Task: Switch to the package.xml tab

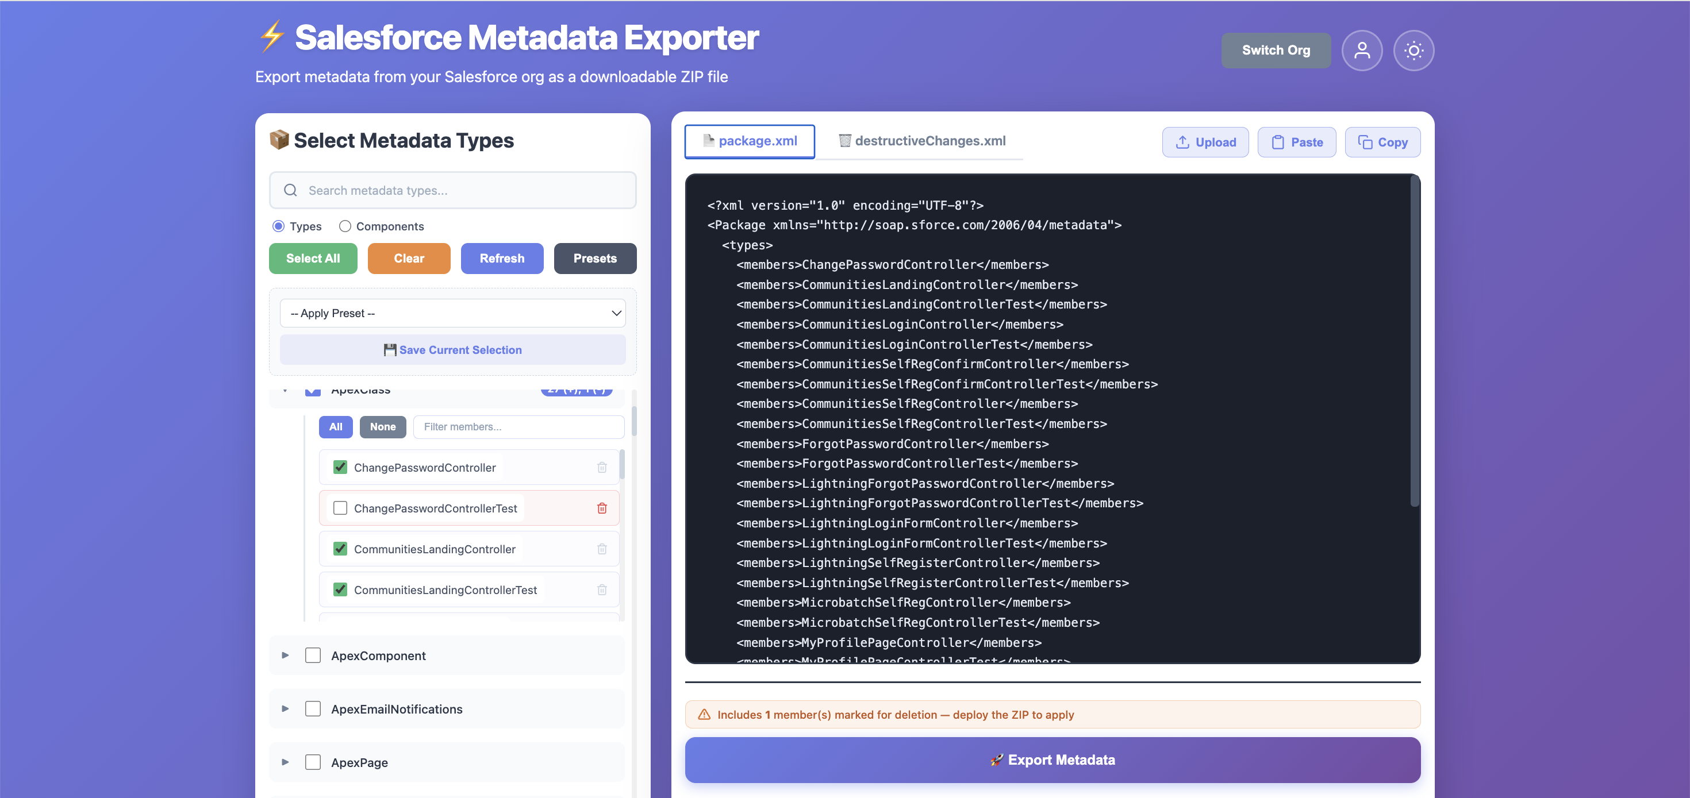Action: point(749,141)
